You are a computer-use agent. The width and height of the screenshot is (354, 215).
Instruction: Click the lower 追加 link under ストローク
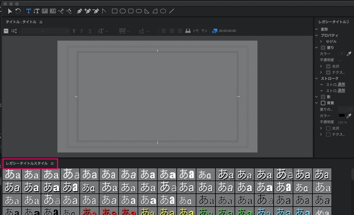click(341, 91)
